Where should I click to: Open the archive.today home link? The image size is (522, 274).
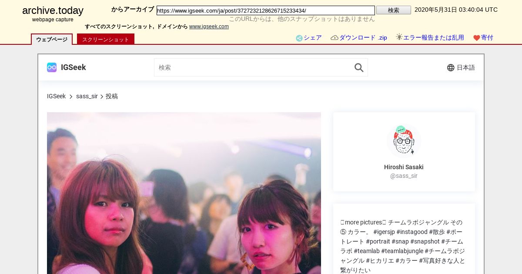tap(53, 11)
